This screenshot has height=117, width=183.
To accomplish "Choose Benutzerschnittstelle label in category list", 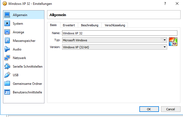I will 28,92.
